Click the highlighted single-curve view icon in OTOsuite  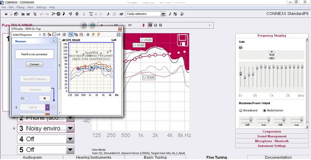click(x=71, y=35)
